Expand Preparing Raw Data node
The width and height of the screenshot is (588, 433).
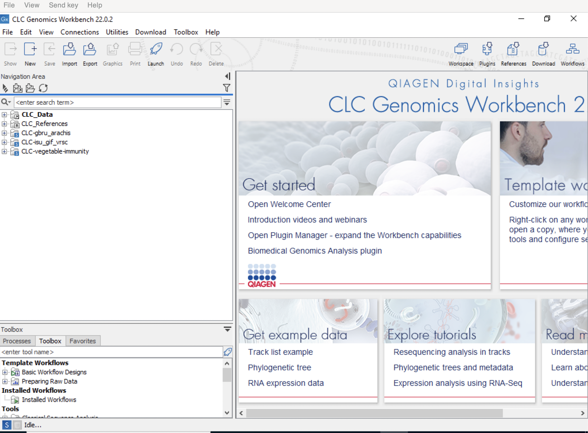click(x=5, y=381)
